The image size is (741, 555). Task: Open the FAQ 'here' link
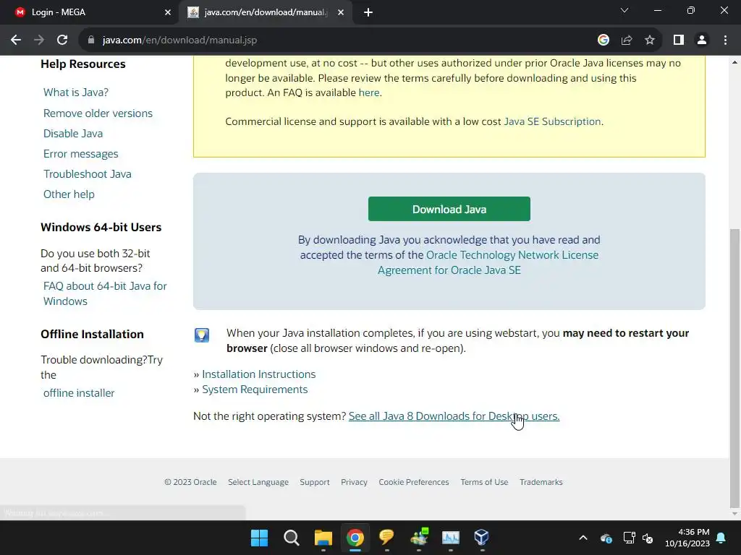point(368,92)
